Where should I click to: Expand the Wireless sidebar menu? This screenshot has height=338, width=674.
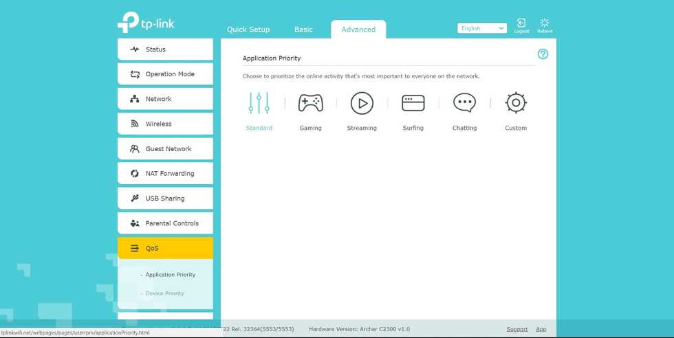click(x=165, y=124)
